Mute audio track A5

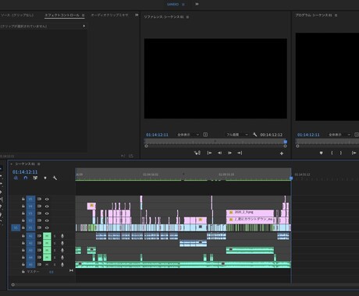coord(47,265)
